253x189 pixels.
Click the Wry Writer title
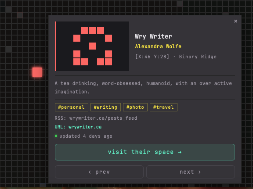tap(153, 36)
